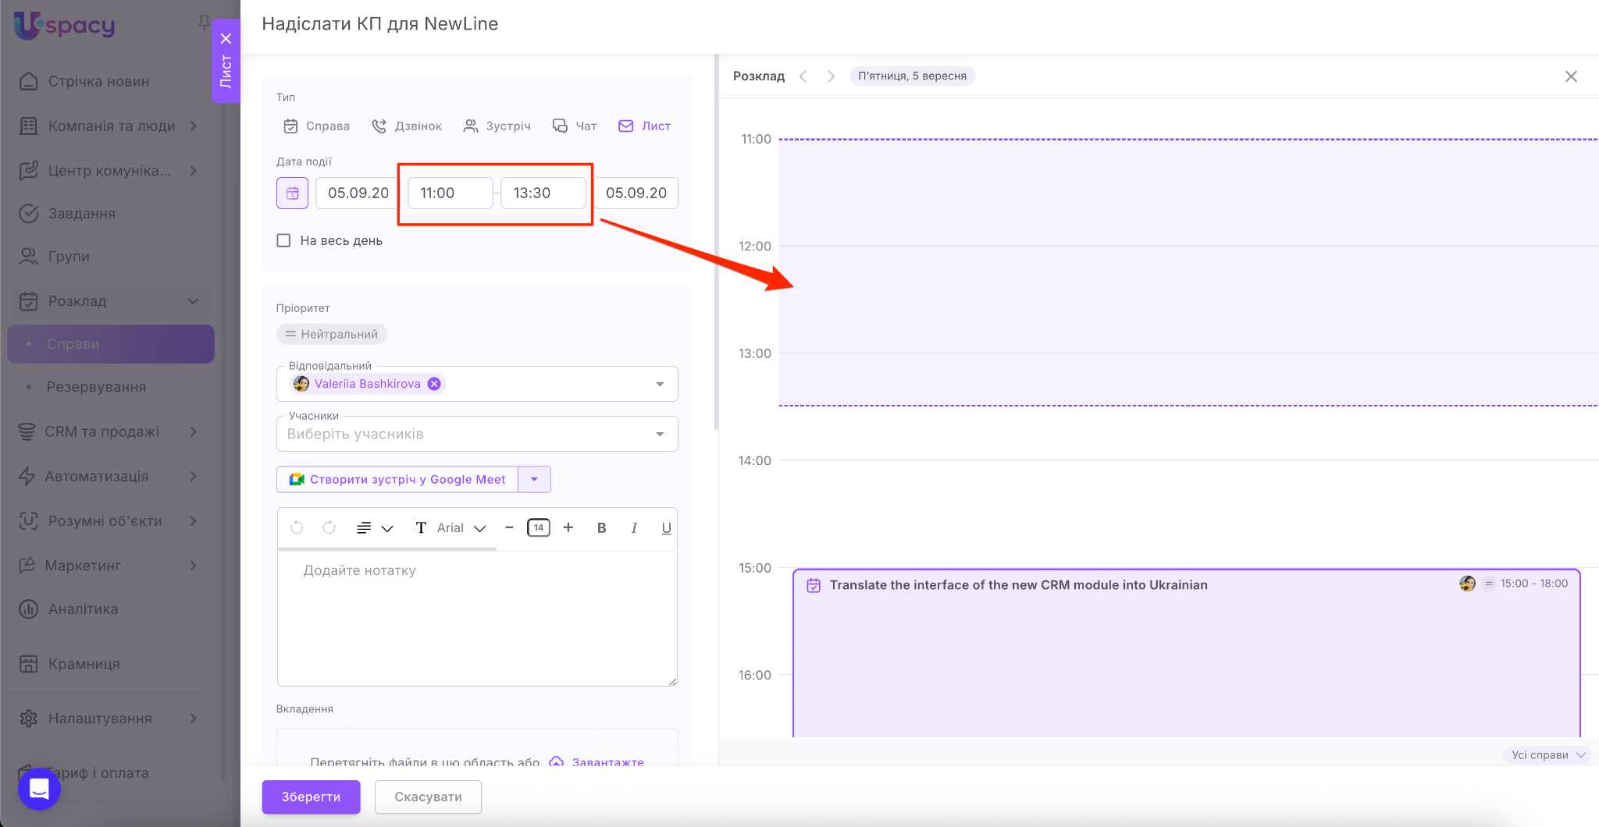Select the Зустріч activity type
The width and height of the screenshot is (1599, 827).
tap(497, 126)
